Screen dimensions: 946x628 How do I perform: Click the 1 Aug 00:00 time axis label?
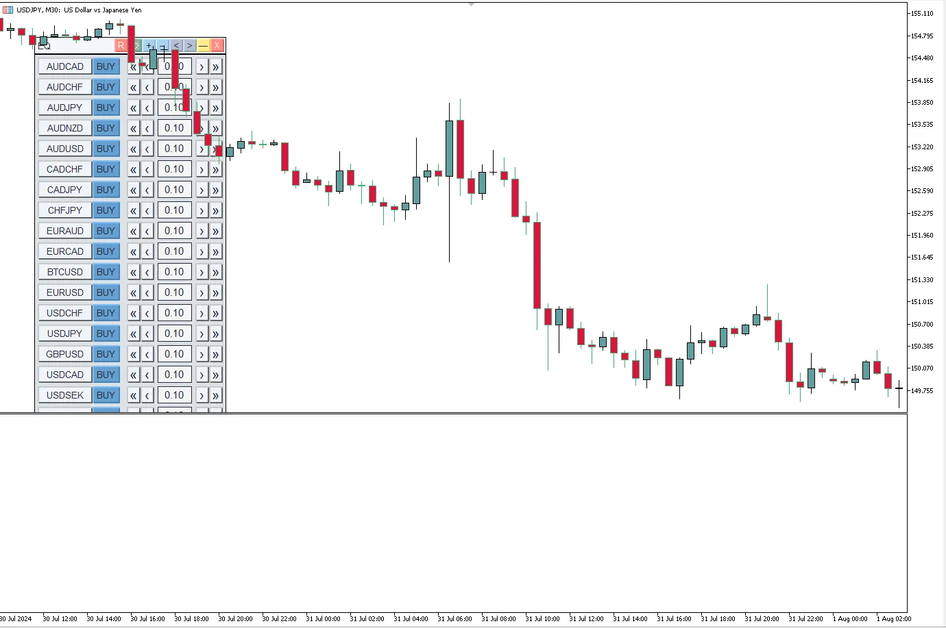(849, 618)
